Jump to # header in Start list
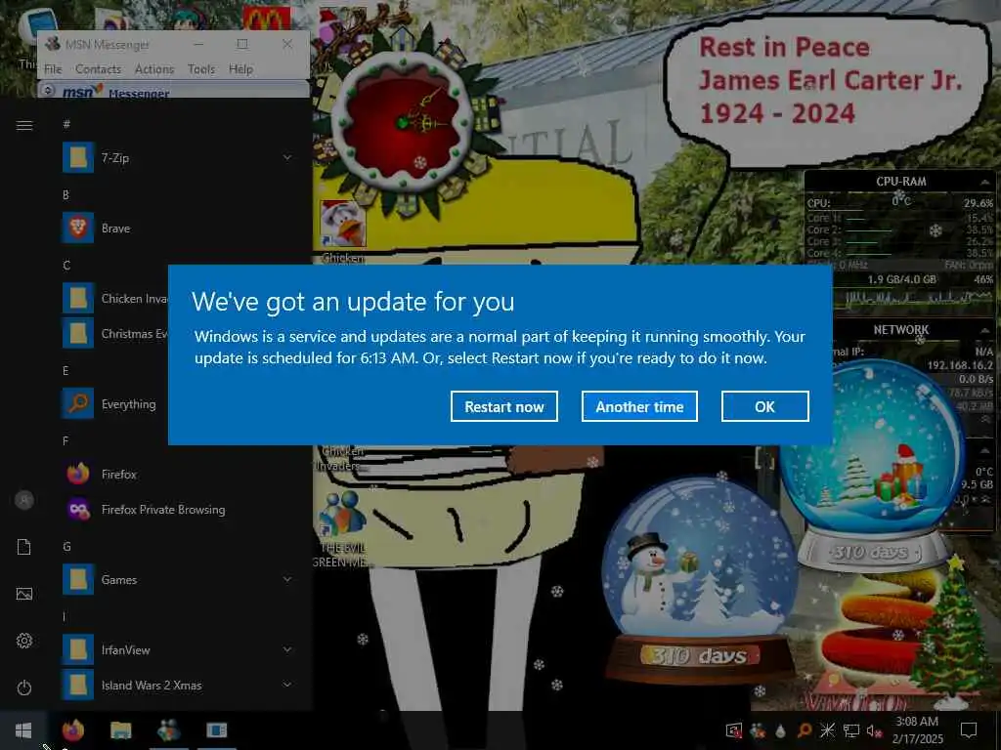Viewport: 1001px width, 750px height. point(66,124)
